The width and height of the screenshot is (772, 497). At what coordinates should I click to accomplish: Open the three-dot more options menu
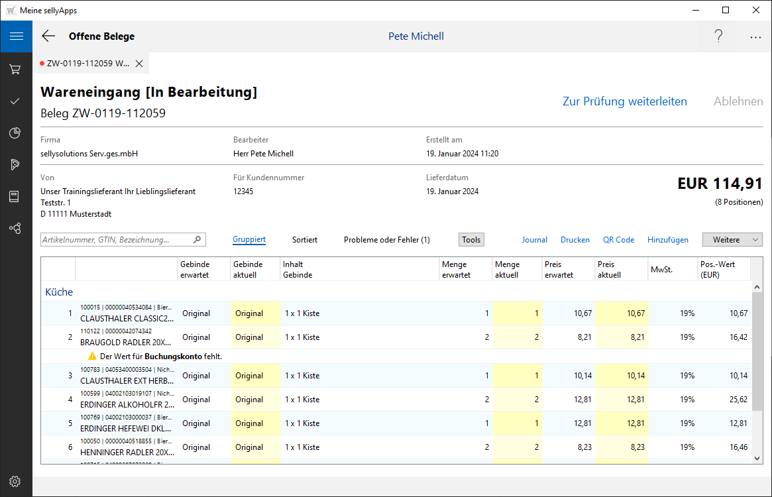tap(755, 38)
